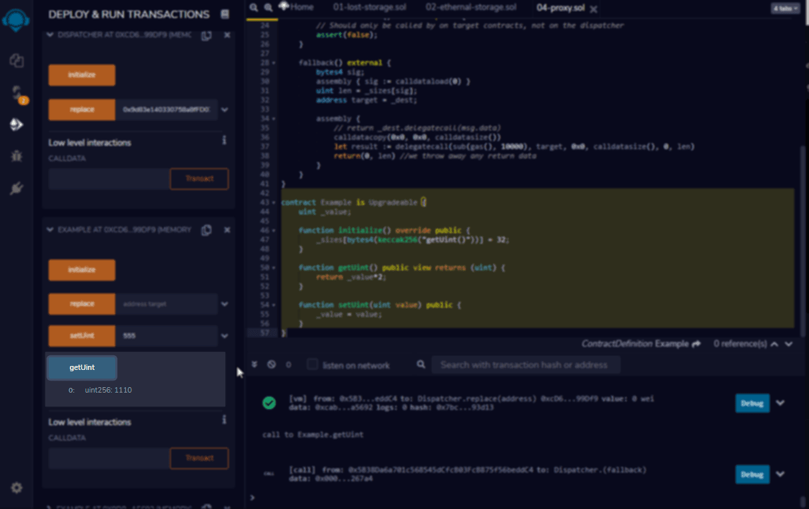The width and height of the screenshot is (809, 509).
Task: Clear the terminal console
Action: pyautogui.click(x=271, y=365)
